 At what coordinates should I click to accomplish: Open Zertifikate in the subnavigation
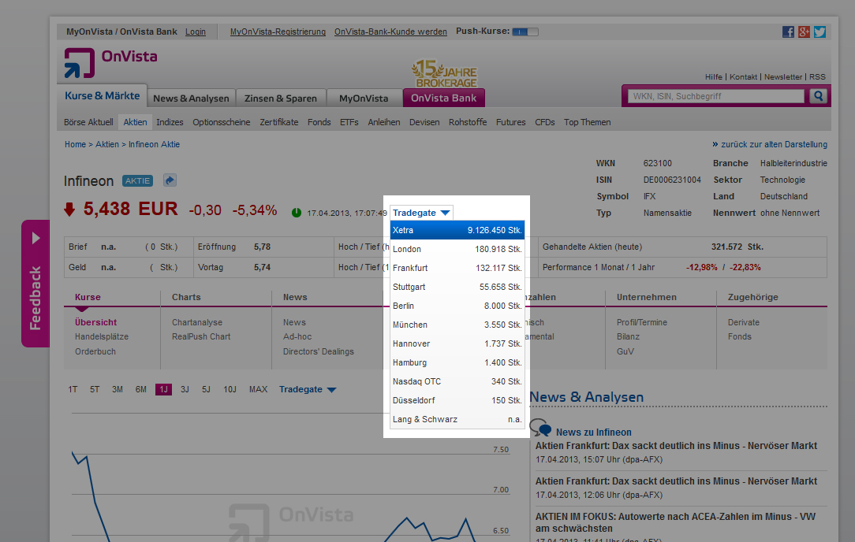pos(279,122)
